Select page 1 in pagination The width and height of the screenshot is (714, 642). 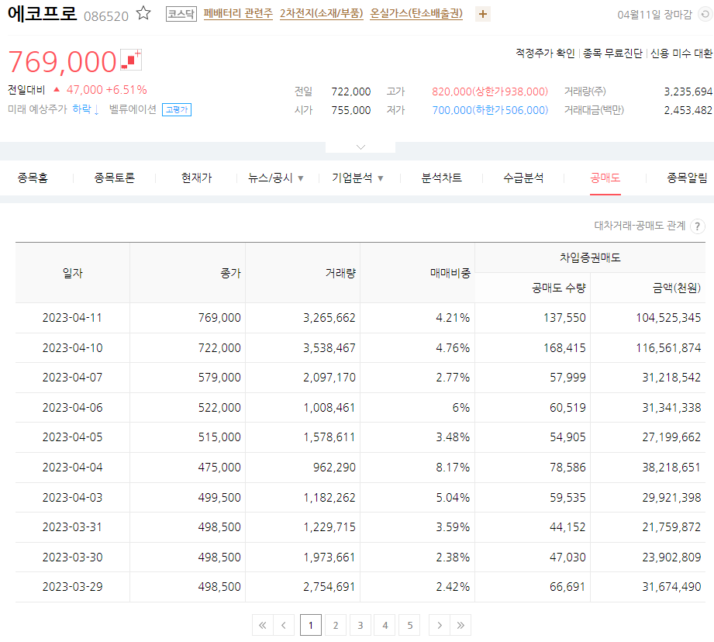(x=311, y=625)
